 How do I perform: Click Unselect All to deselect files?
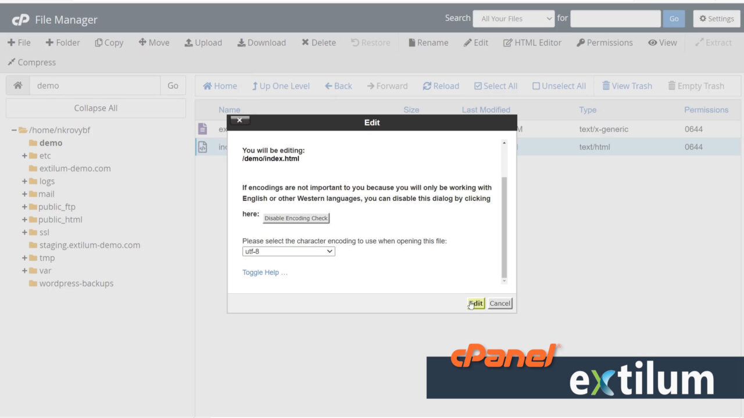click(559, 86)
